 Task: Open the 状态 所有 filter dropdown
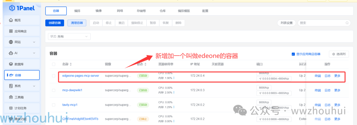[69, 36]
